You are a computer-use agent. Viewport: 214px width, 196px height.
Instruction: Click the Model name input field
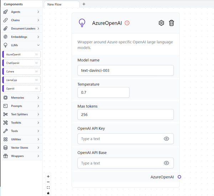(x=126, y=70)
